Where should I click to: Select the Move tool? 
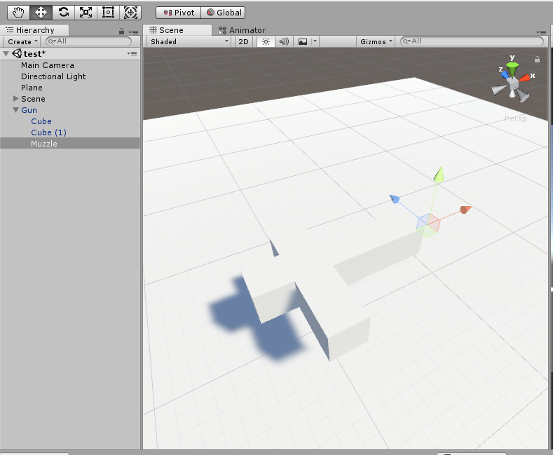pyautogui.click(x=41, y=13)
